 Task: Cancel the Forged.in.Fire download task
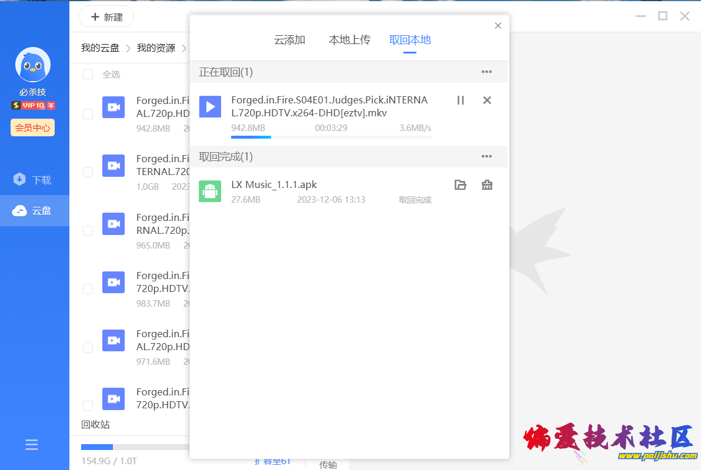[487, 100]
